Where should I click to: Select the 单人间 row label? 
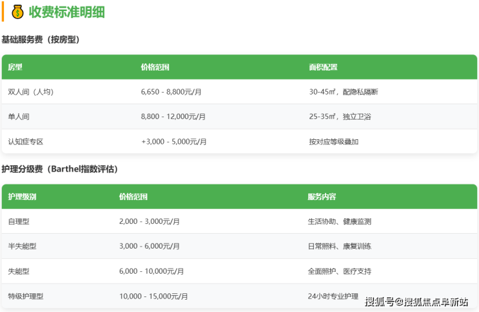[x=19, y=117]
